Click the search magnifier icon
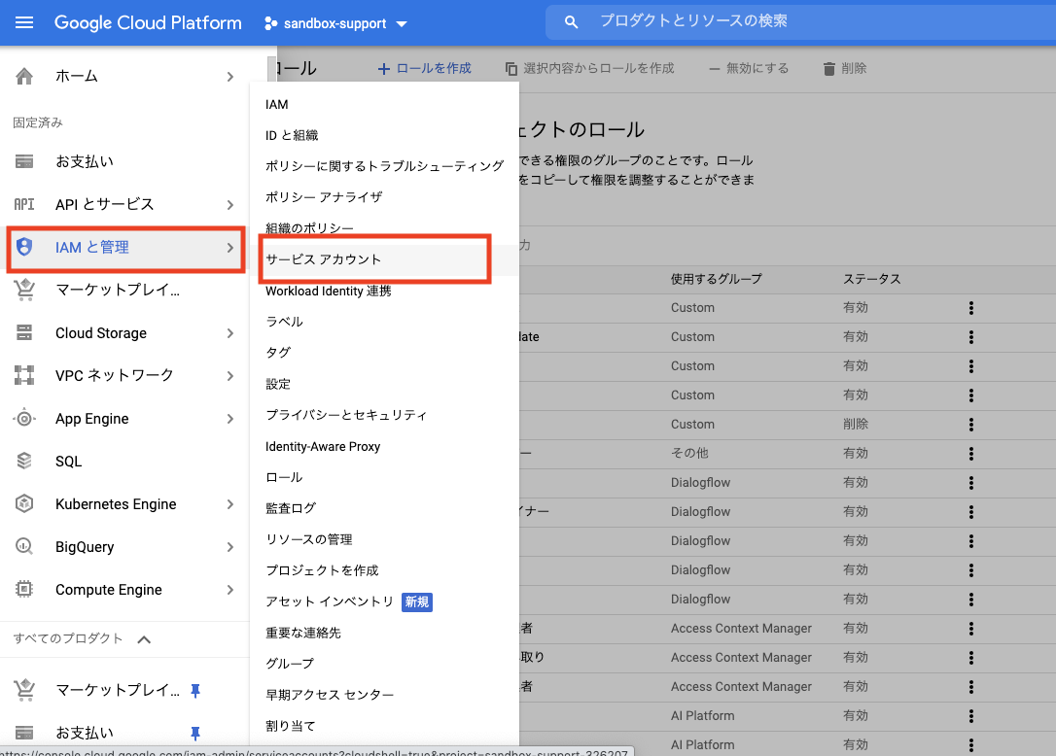This screenshot has height=756, width=1056. (571, 22)
